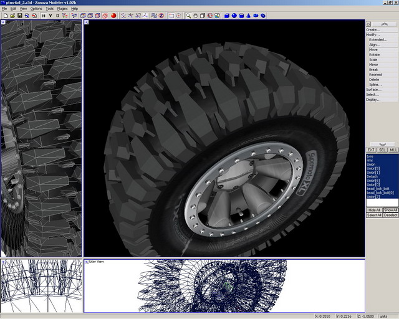Choose the Rotate command in Modify panel
The width and height of the screenshot is (399, 319).
click(x=374, y=54)
